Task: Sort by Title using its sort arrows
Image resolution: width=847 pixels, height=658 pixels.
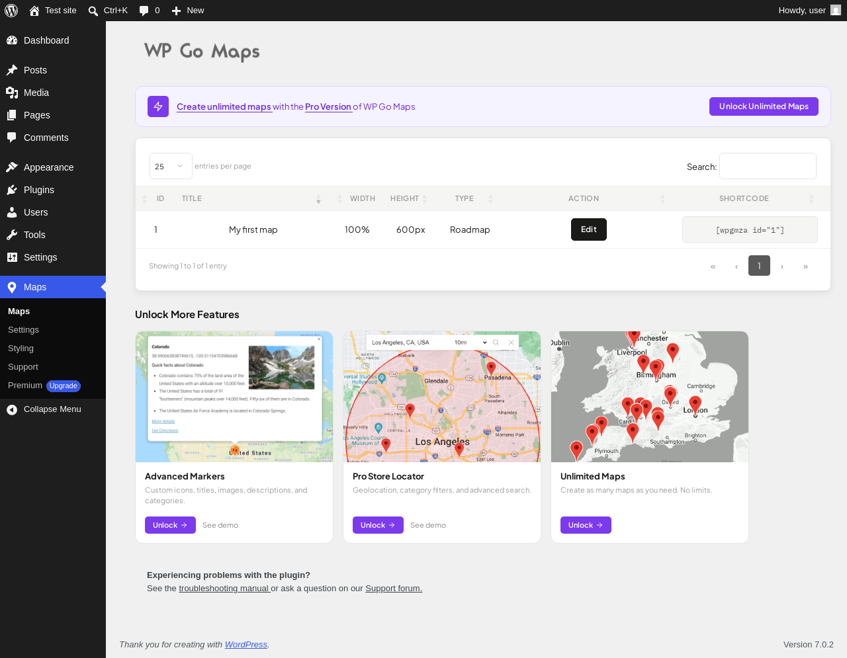Action: click(318, 198)
